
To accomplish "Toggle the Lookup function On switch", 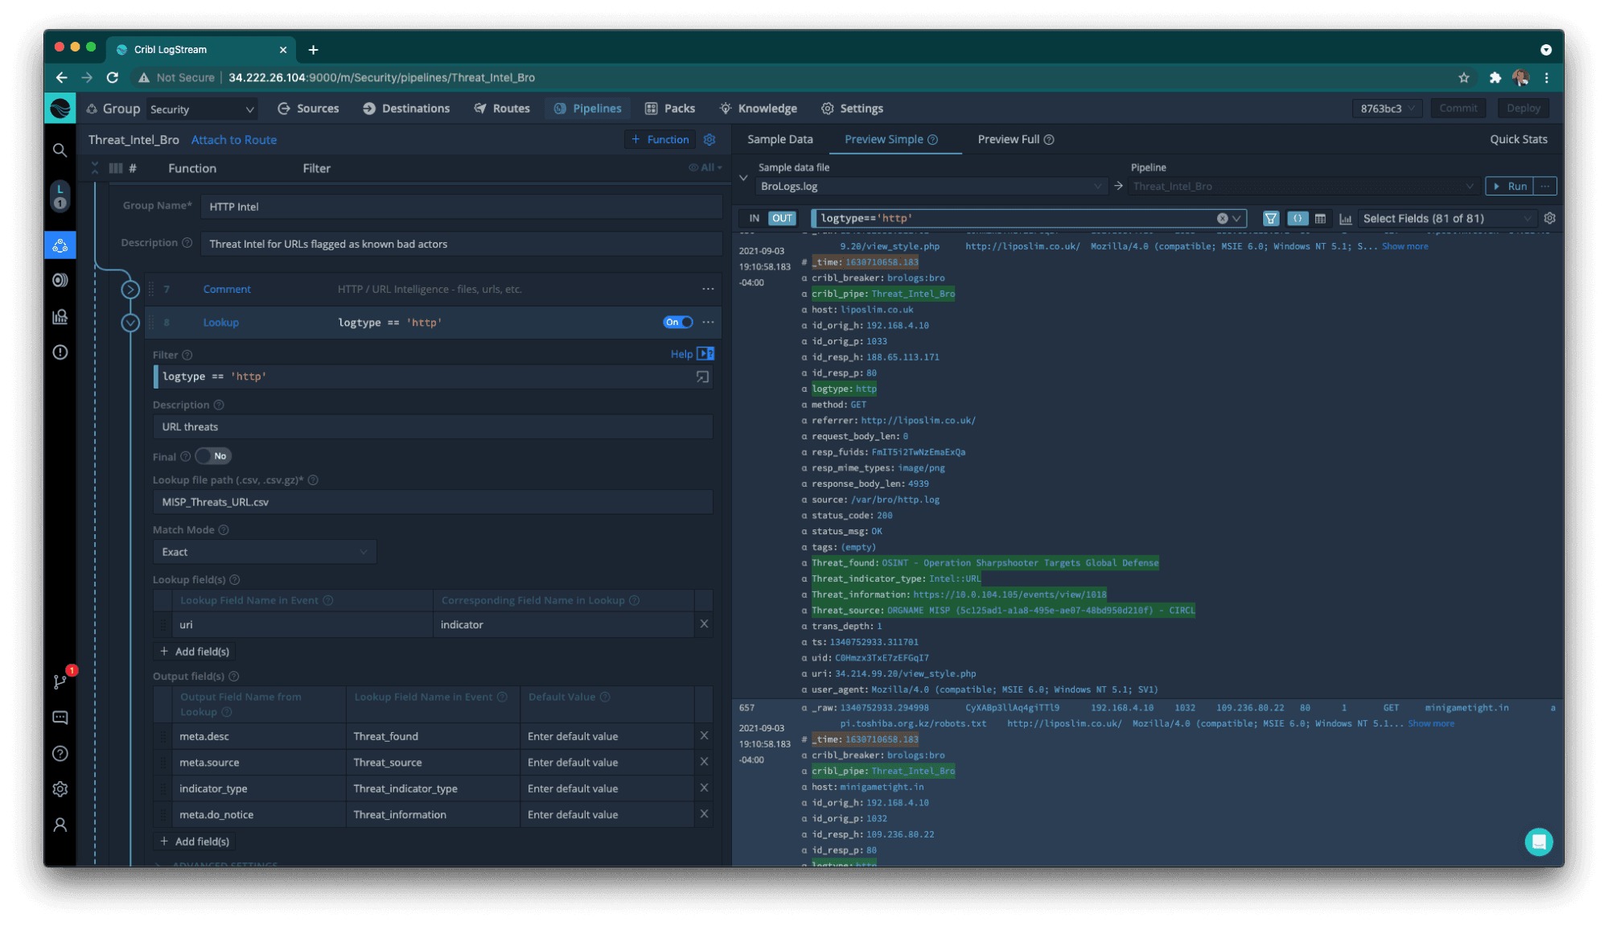I will [677, 322].
